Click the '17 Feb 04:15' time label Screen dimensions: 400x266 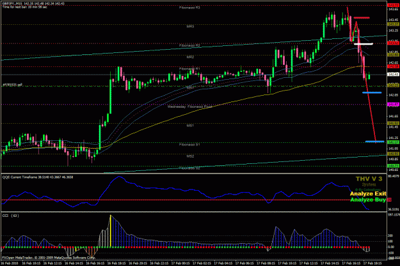[223, 263]
